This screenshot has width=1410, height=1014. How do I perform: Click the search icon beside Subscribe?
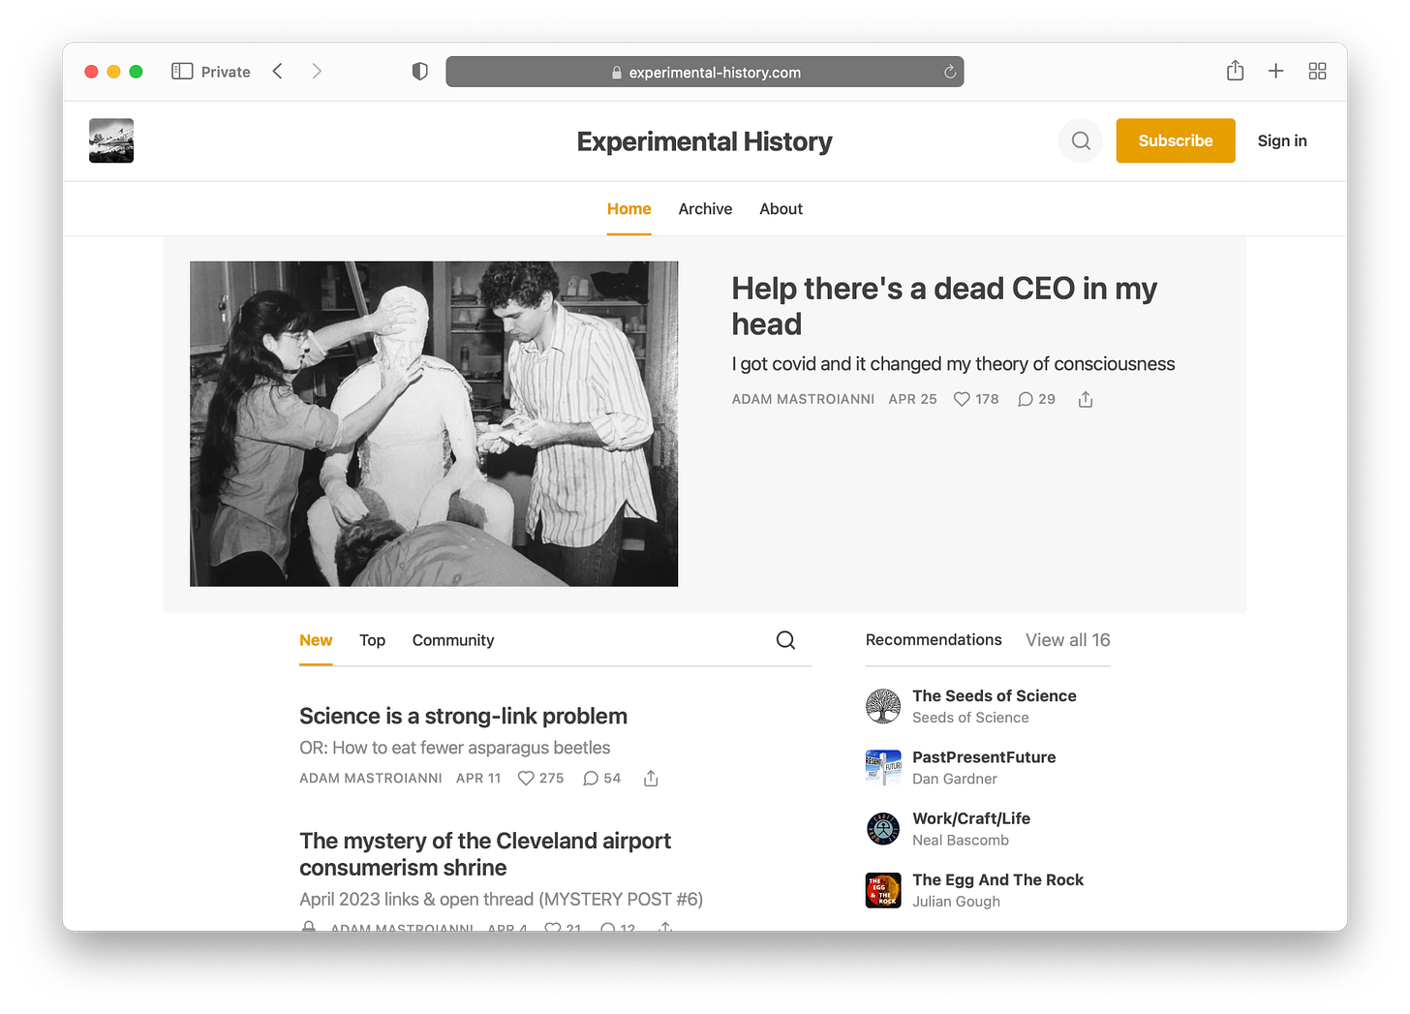click(1081, 141)
